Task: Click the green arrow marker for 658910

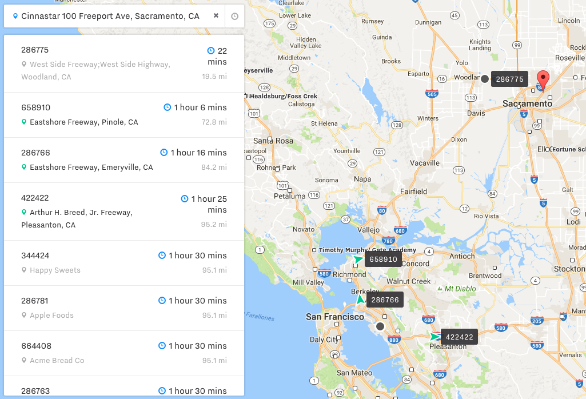Action: (358, 260)
